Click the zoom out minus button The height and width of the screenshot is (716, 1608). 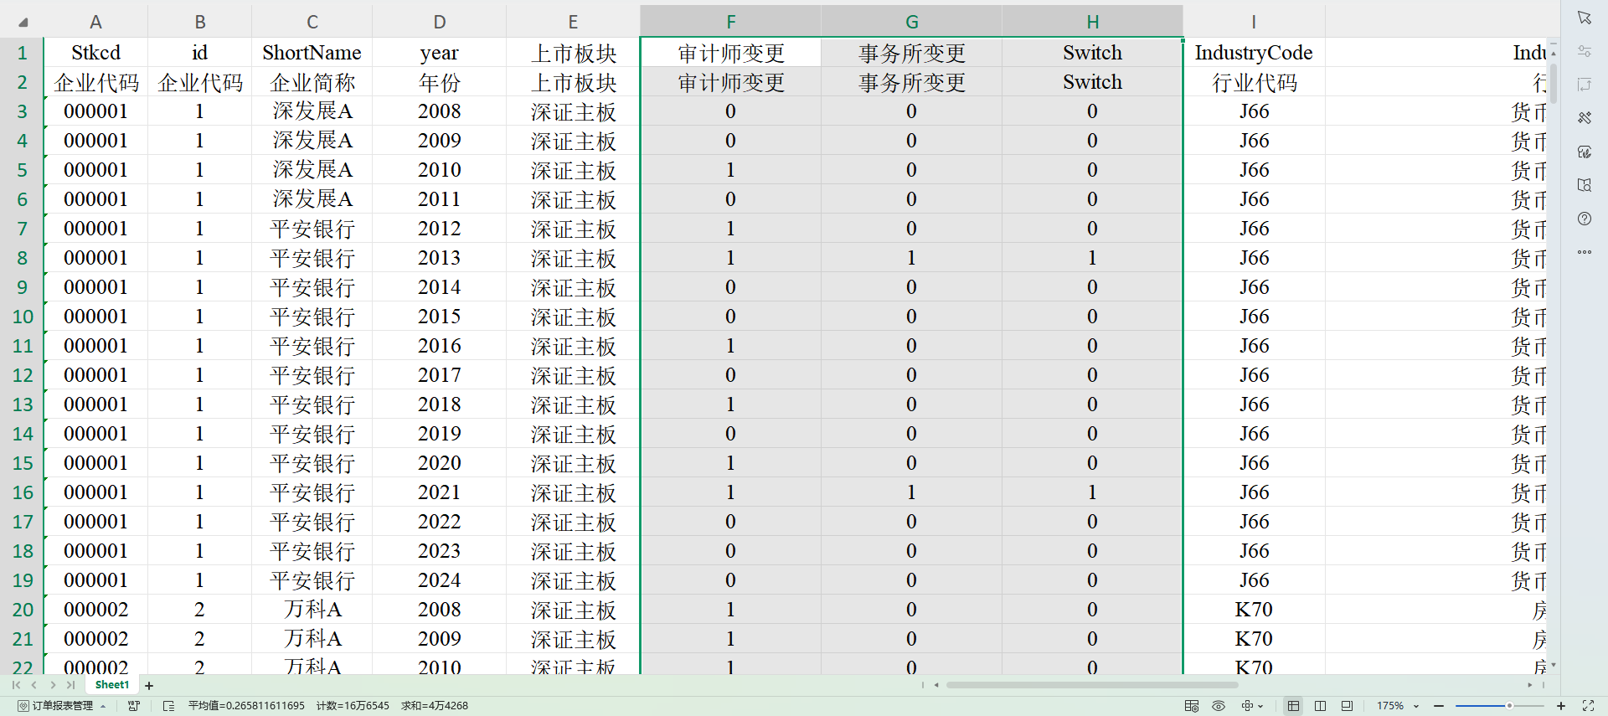(1439, 706)
